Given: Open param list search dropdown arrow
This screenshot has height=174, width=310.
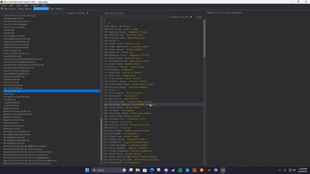Looking at the screenshot, I should 88,13.
